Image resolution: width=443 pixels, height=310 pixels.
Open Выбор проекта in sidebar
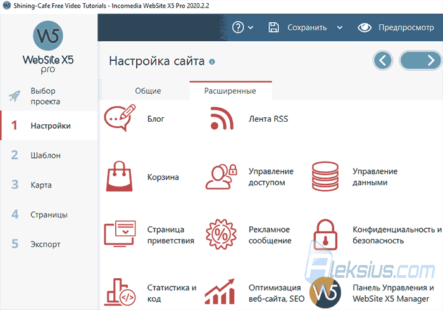(x=49, y=96)
